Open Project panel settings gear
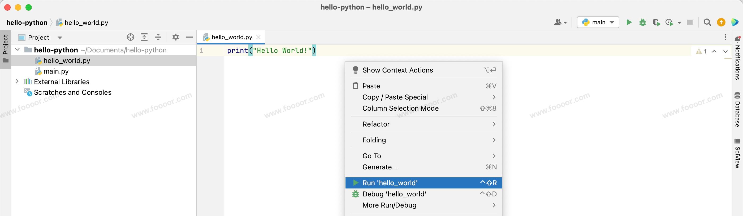 [x=175, y=37]
